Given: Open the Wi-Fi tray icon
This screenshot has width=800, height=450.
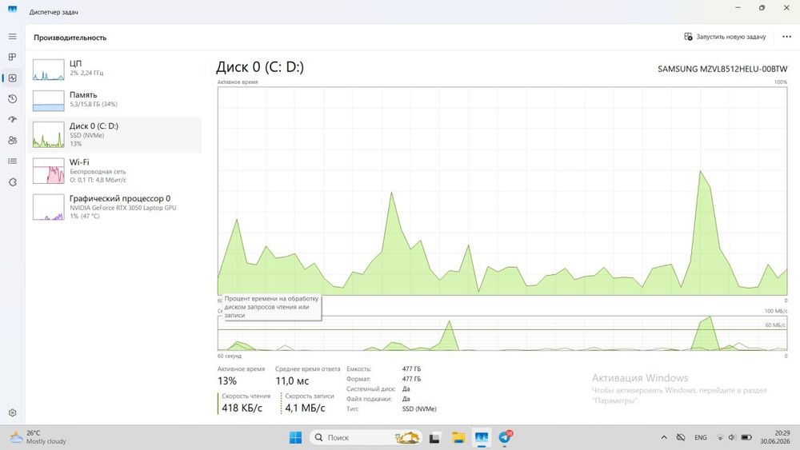Looking at the screenshot, I should 720,437.
